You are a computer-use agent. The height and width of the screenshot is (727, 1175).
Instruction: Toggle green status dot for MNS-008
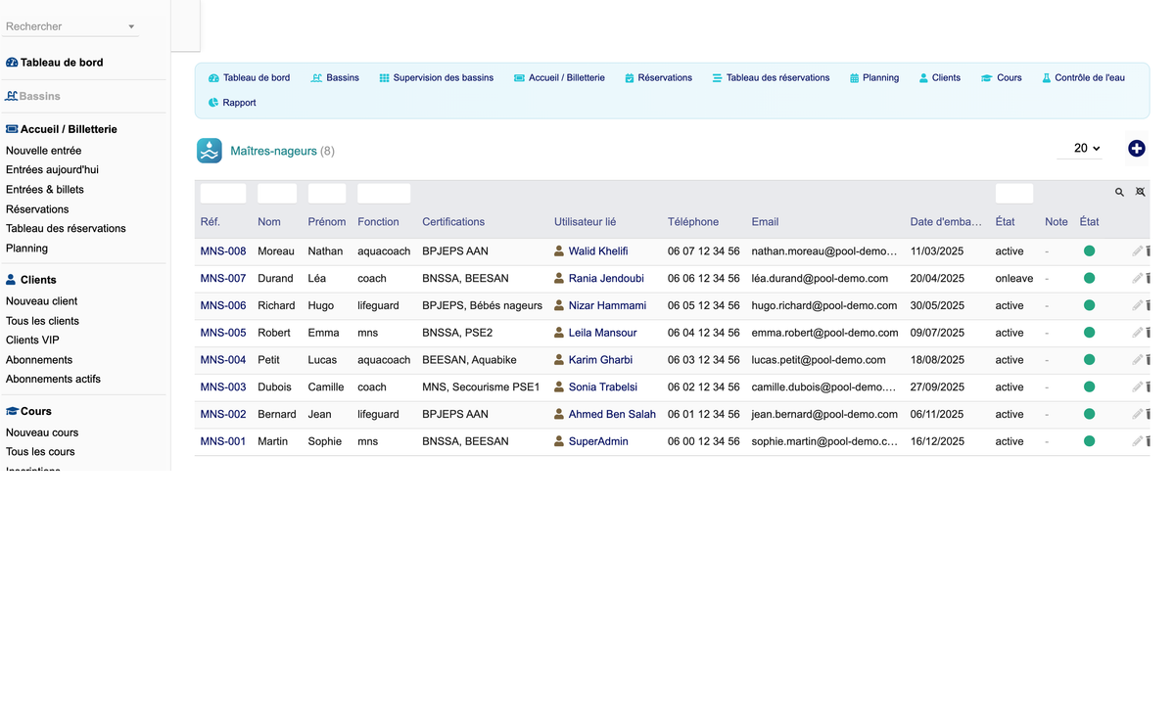(x=1089, y=251)
